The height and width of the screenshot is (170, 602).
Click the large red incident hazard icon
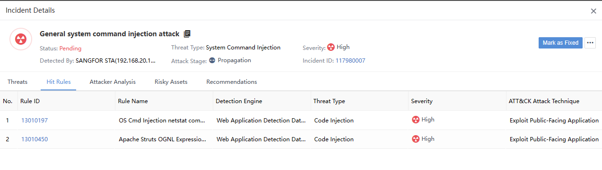point(21,39)
